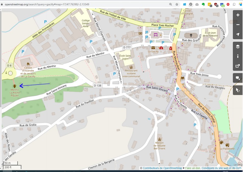This screenshot has width=243, height=172.
Task: Open the Contributeurs de OpenStreetMap link
Action: (x=163, y=168)
